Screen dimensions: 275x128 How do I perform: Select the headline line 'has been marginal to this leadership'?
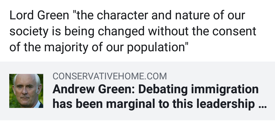point(153,104)
